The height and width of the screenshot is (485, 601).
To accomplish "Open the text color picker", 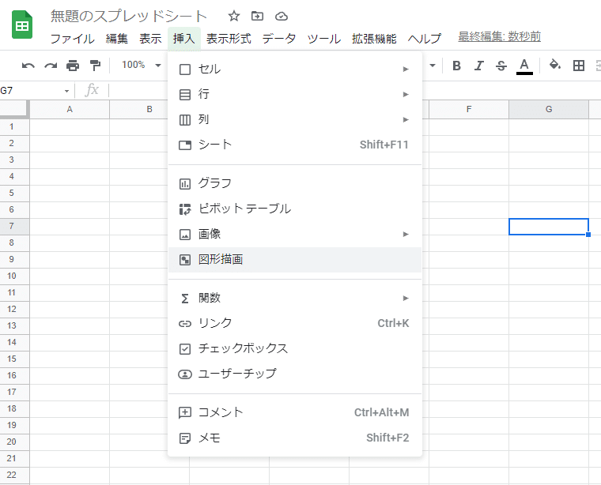I will point(524,66).
